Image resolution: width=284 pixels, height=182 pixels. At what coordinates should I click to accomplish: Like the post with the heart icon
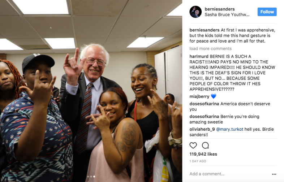click(x=193, y=145)
